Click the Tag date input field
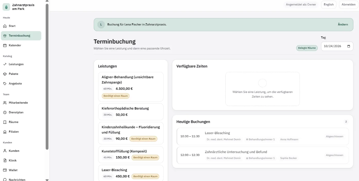Screen dimensions: 359x181 coord(337,46)
